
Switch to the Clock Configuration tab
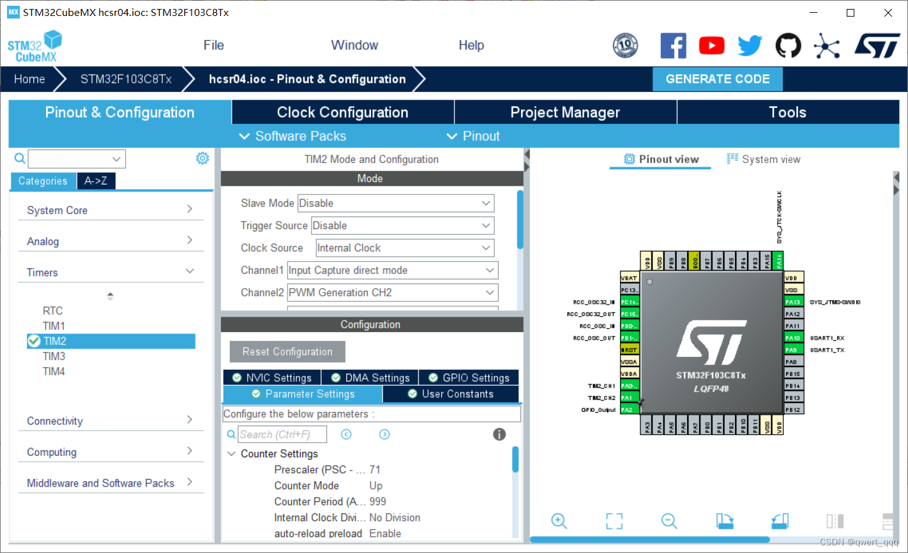[x=342, y=112]
